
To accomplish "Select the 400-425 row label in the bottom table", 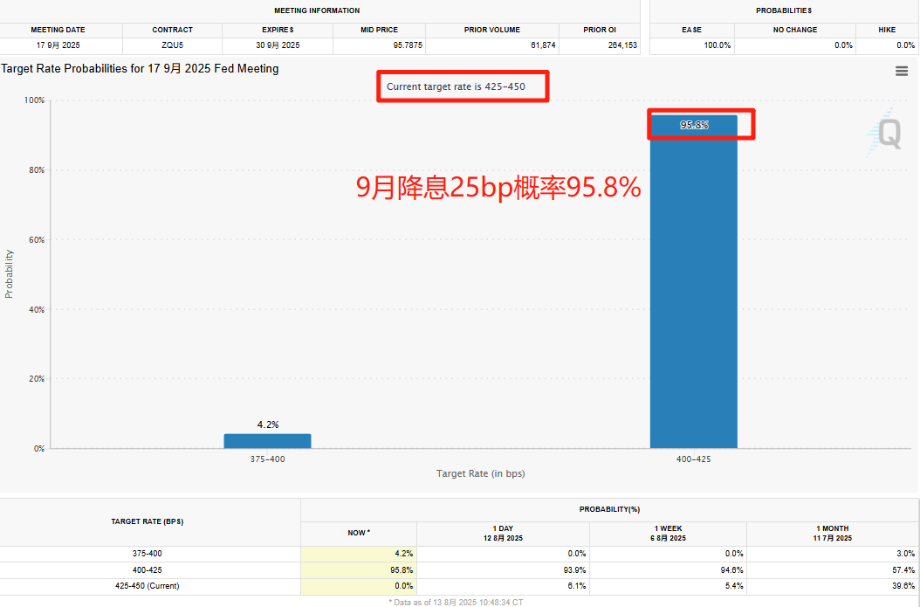I will point(148,570).
